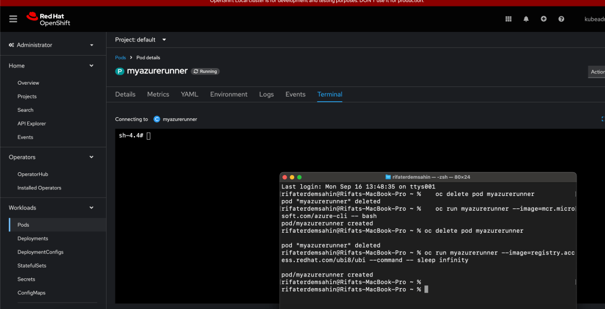Open the Administrator perspective switcher
Image resolution: width=605 pixels, height=309 pixels.
click(x=52, y=45)
